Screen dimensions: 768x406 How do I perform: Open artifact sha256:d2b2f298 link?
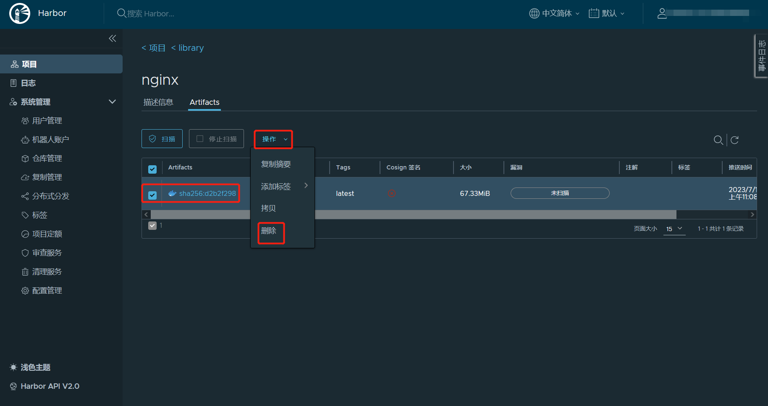pos(207,193)
